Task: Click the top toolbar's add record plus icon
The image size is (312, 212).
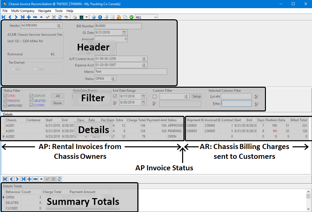Action: pyautogui.click(x=29, y=17)
